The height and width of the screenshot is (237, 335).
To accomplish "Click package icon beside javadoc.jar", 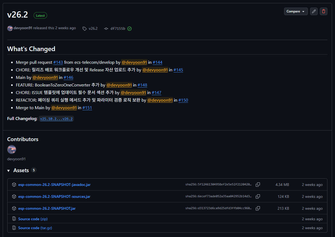I will [14, 185].
